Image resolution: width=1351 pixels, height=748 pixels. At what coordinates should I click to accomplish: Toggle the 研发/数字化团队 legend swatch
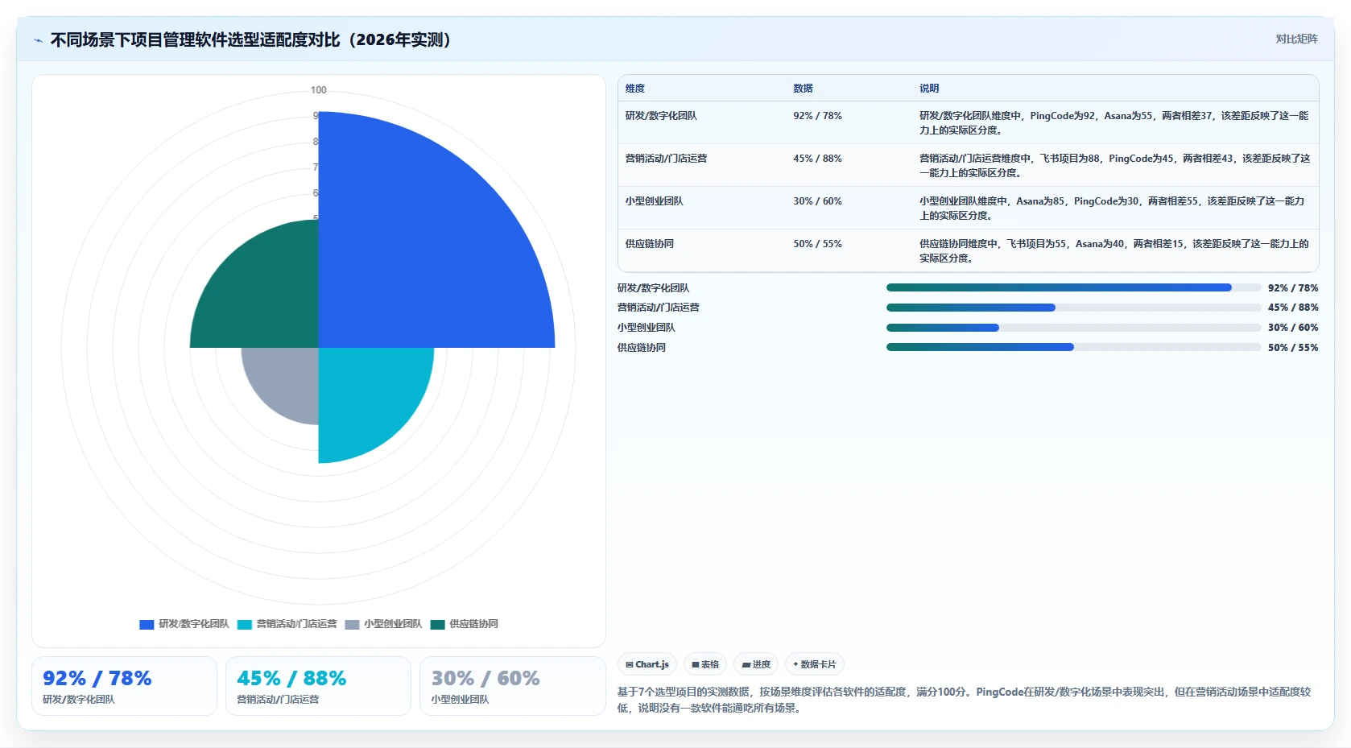coord(147,624)
